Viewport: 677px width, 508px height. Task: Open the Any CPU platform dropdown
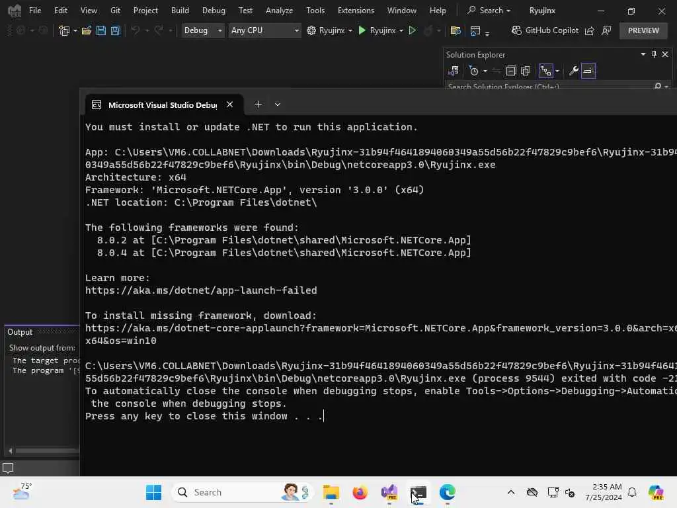(264, 30)
